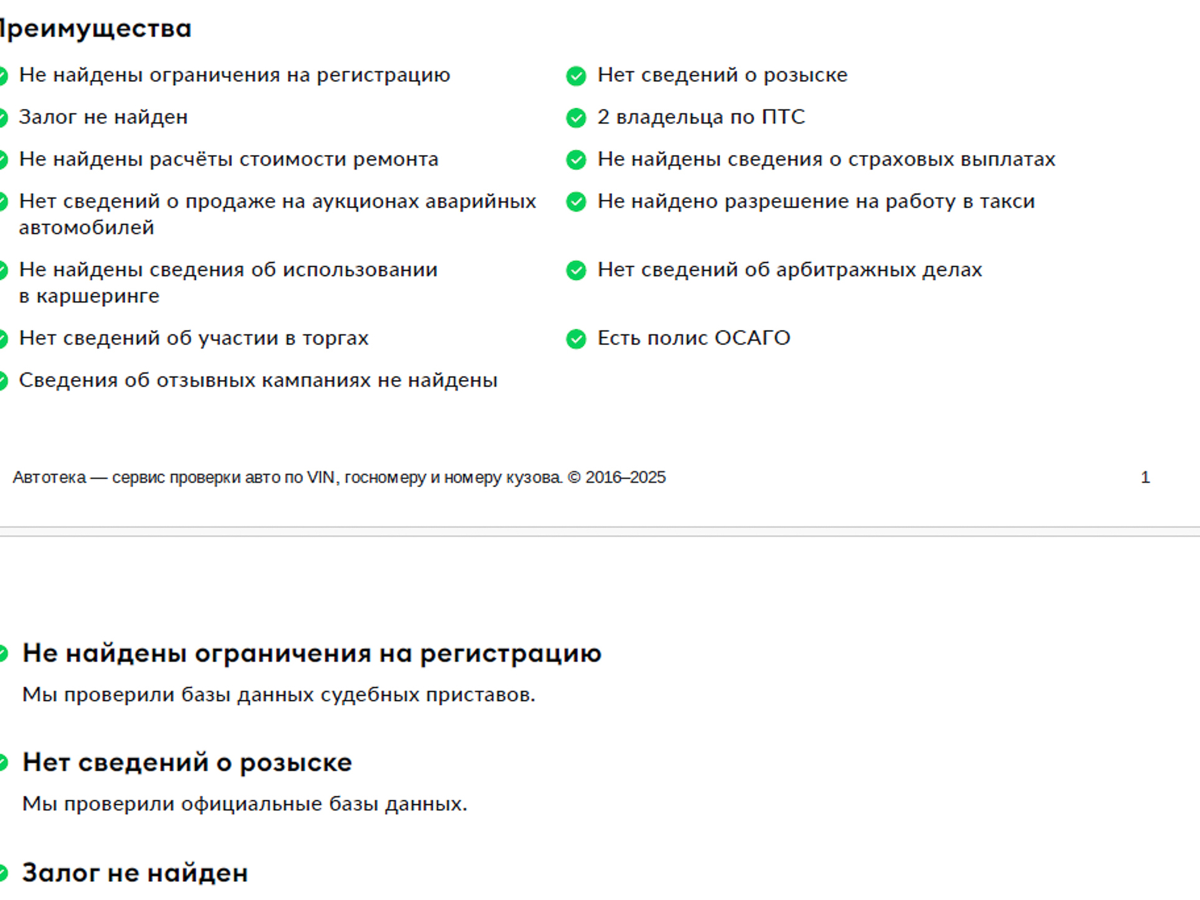Click bold heading 'Не найдены ограничения на регистрацию'
This screenshot has height=900, width=1200.
[312, 654]
